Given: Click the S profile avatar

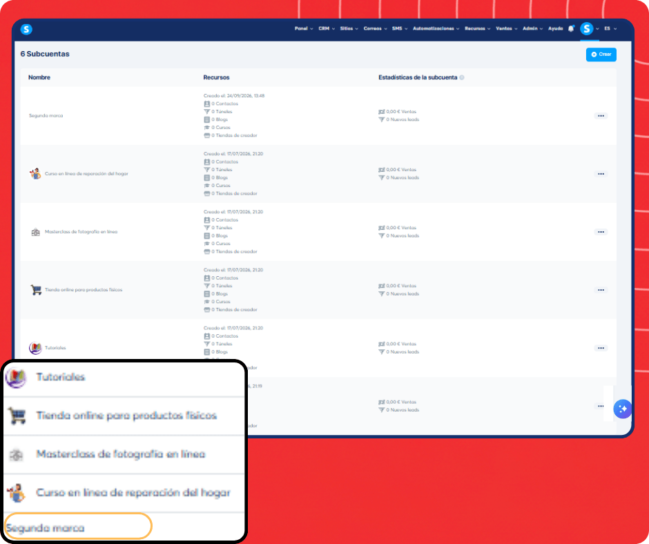Looking at the screenshot, I should [x=586, y=28].
